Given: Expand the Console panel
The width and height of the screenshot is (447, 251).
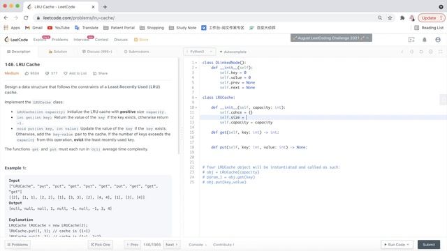Looking at the screenshot, I should coord(198,245).
